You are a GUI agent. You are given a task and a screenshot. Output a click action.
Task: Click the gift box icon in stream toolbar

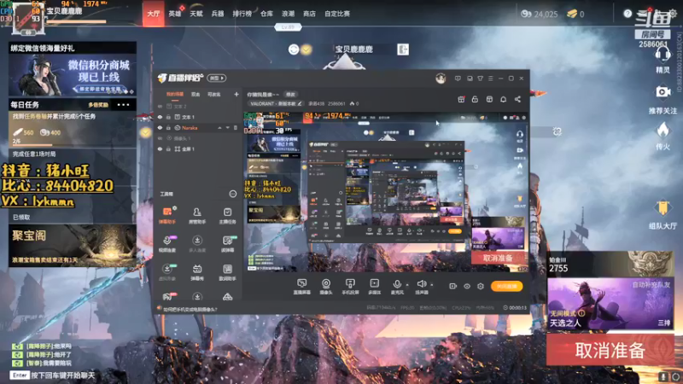tap(461, 99)
